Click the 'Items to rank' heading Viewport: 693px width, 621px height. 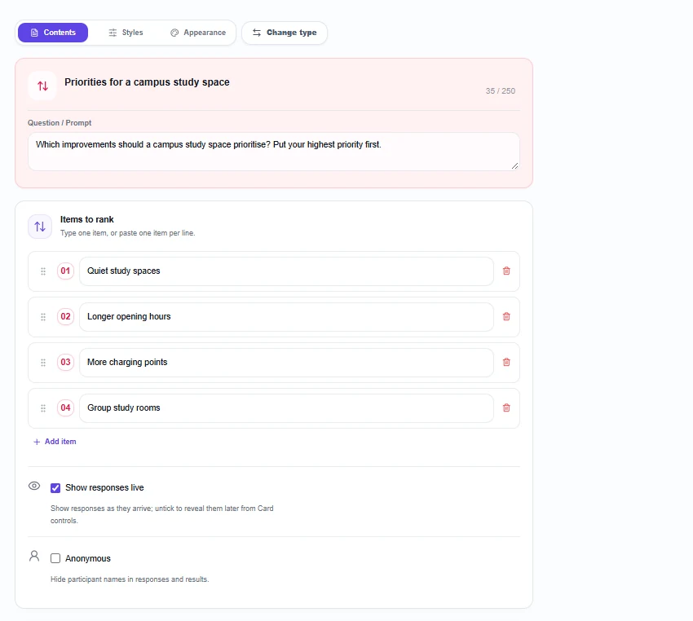[x=87, y=219]
